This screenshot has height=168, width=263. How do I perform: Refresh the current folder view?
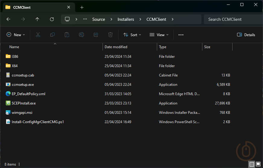click(52, 19)
